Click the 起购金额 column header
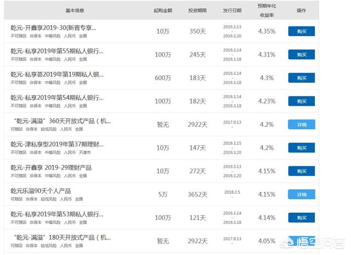The width and height of the screenshot is (351, 255). [163, 10]
